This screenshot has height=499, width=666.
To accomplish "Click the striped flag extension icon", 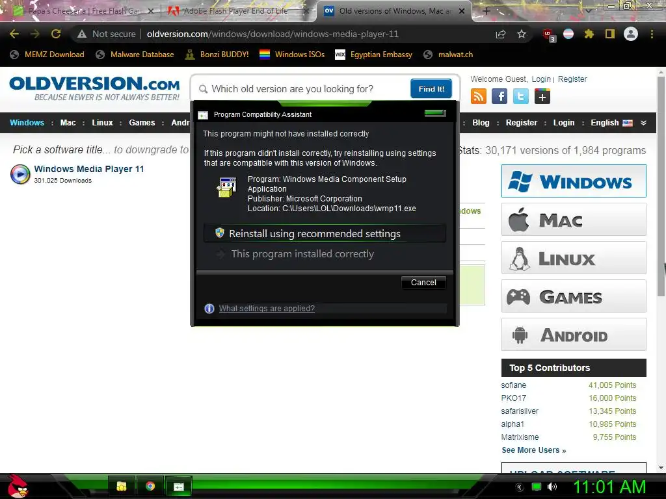I will [x=568, y=34].
